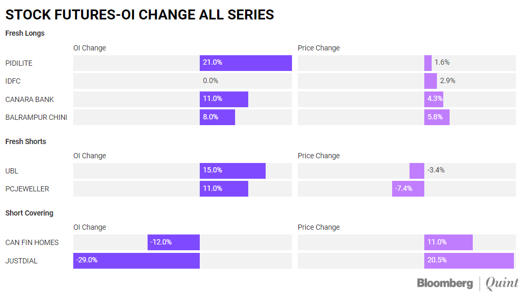Click CAN FIN HOMES 11.0% price bar
This screenshot has height=296, width=526.
[448, 242]
